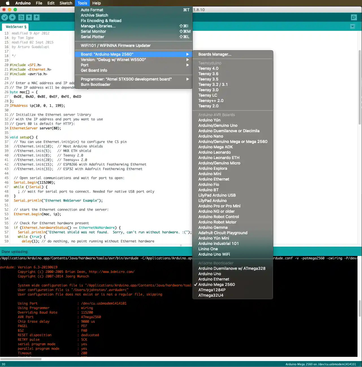Create a new sketch using the New icon
This screenshot has width=362, height=367.
tap(21, 17)
